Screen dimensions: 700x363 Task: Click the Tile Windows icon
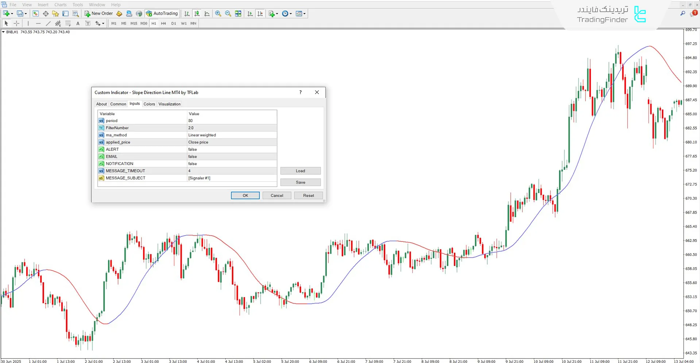click(x=238, y=13)
